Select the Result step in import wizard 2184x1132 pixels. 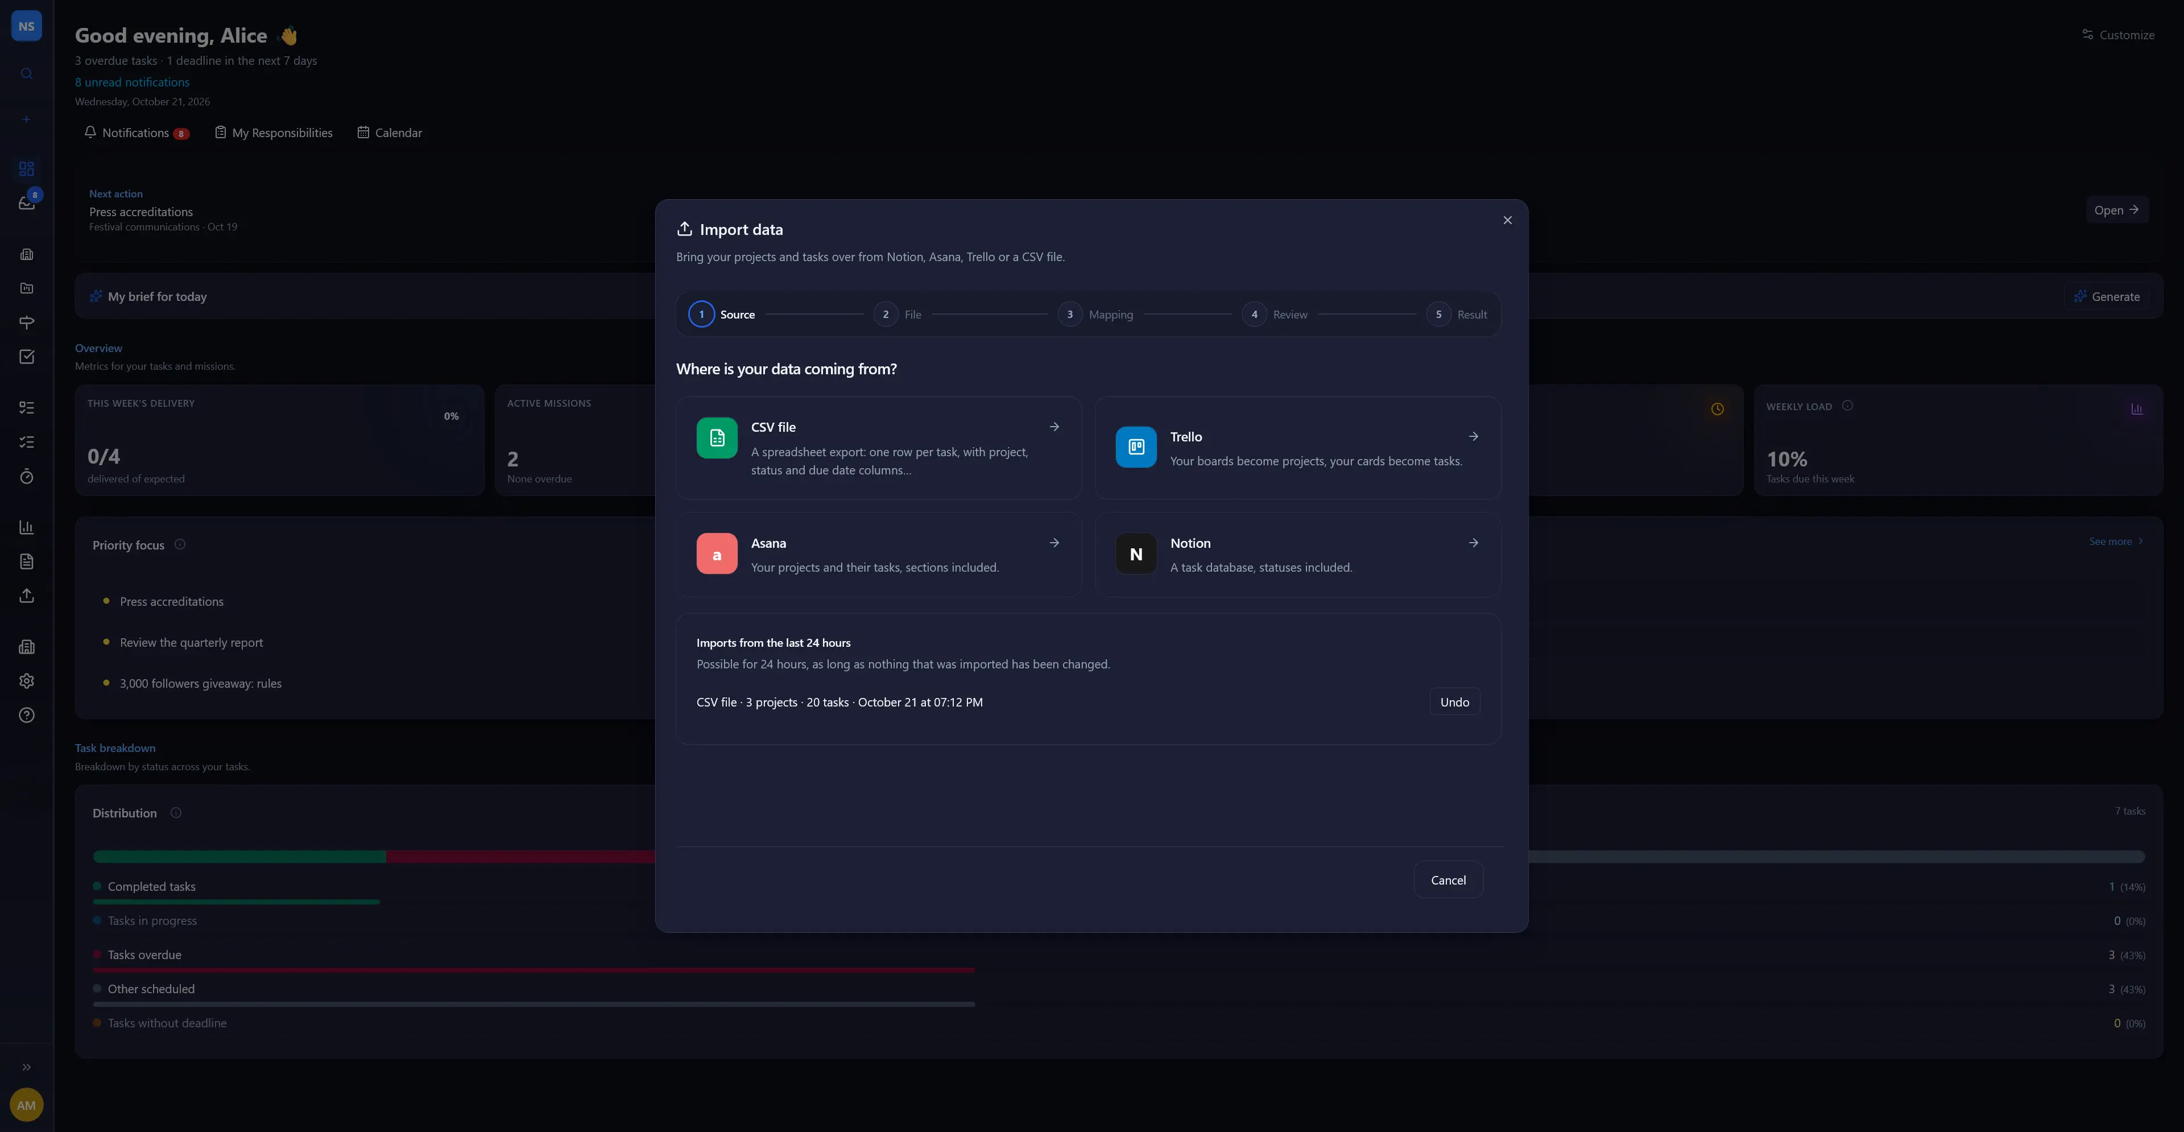click(1457, 315)
